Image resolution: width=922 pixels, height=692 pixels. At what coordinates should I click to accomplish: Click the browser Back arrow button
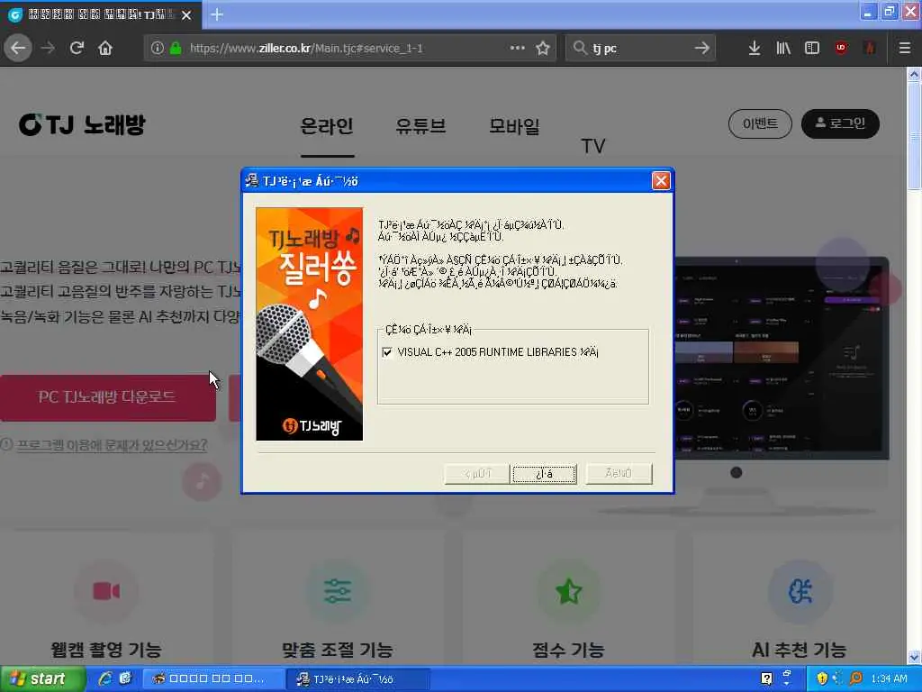18,48
